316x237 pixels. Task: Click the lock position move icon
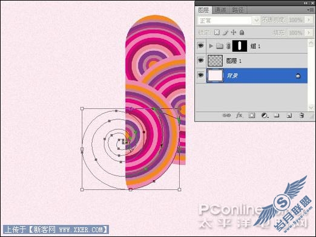[234, 33]
